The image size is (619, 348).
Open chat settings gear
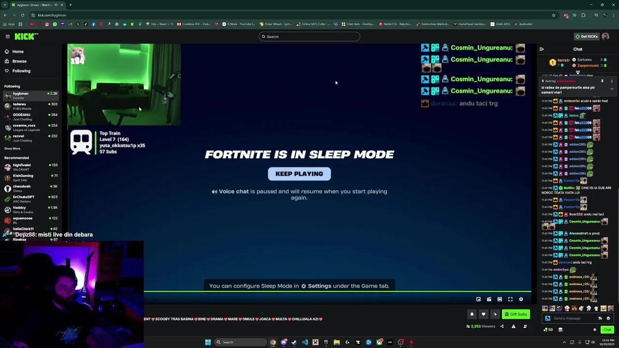(595, 330)
